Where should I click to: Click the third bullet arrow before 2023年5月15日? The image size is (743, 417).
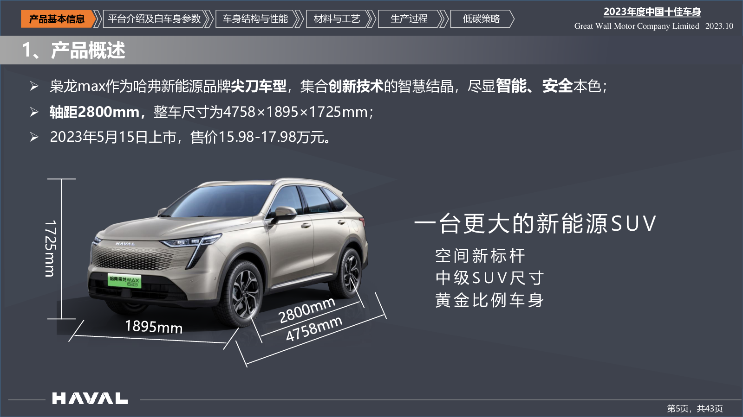click(x=34, y=137)
